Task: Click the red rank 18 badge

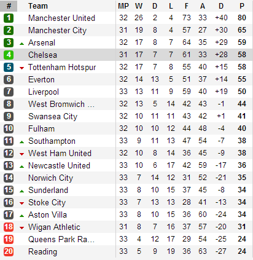Action: 9,227
